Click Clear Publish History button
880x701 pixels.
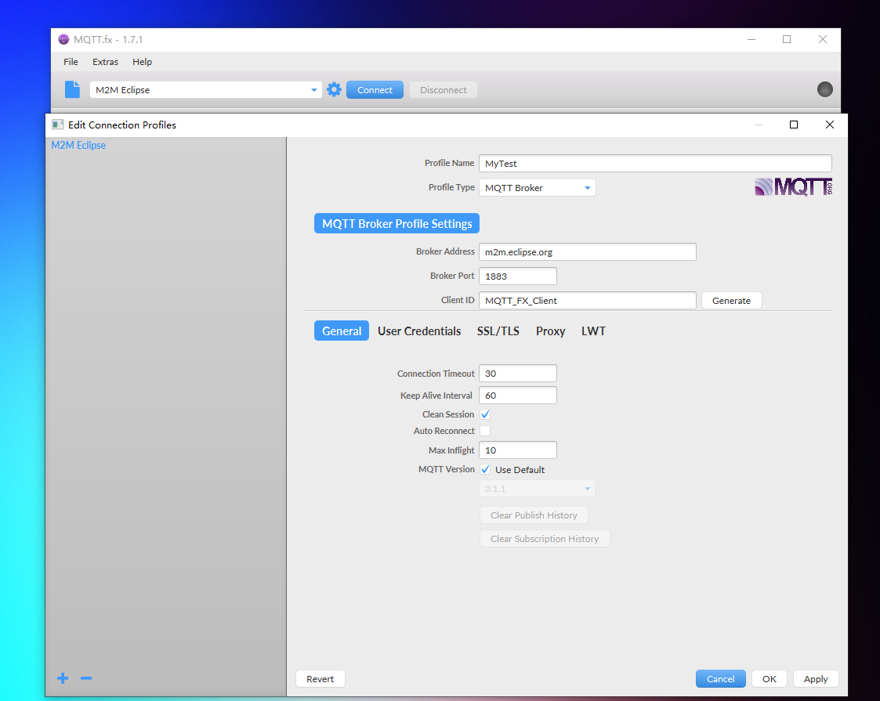coord(534,515)
